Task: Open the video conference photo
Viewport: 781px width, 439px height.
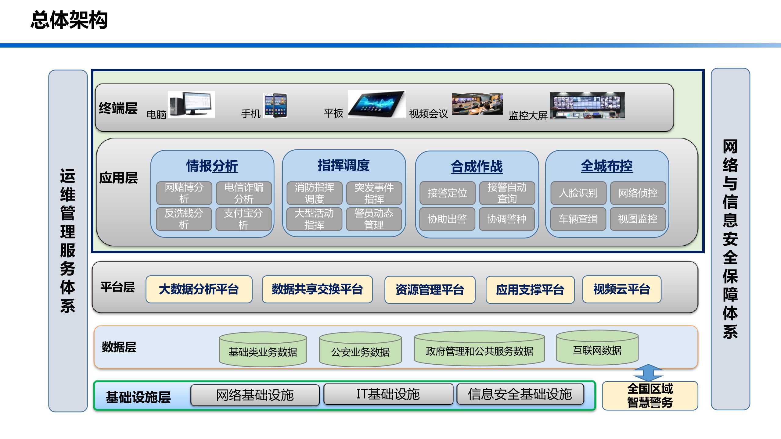Action: click(477, 104)
